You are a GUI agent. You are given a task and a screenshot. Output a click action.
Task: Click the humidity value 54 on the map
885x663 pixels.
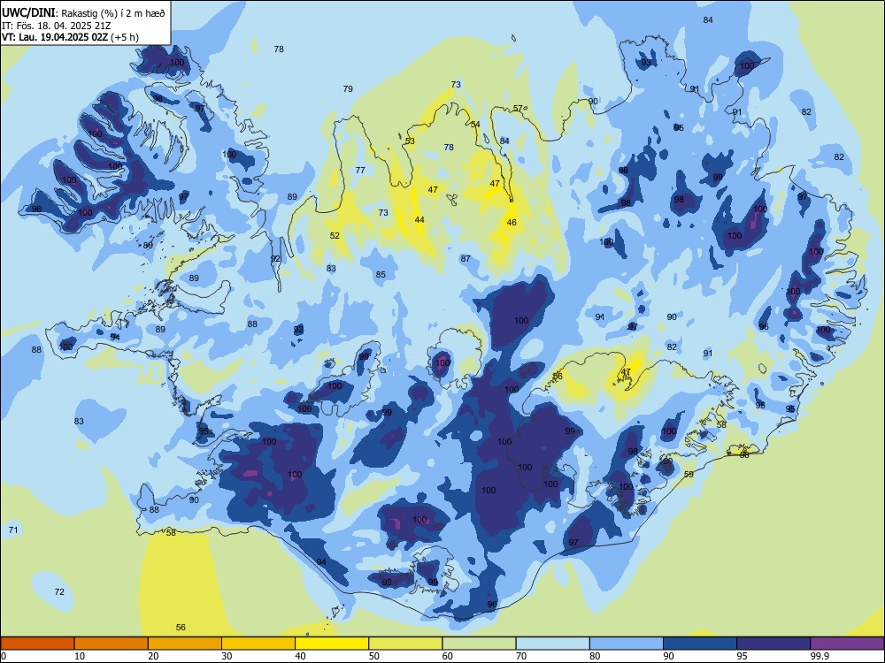(x=475, y=125)
